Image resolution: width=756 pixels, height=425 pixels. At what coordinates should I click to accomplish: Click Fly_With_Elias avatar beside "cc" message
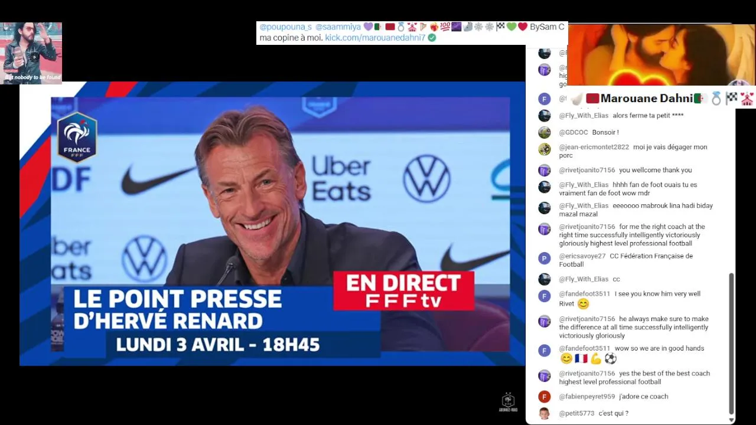tap(545, 279)
